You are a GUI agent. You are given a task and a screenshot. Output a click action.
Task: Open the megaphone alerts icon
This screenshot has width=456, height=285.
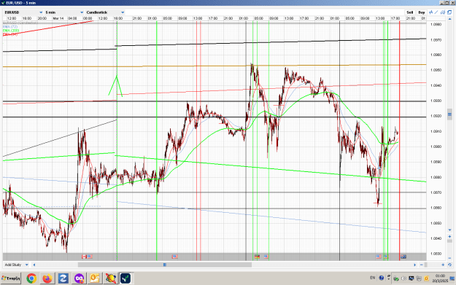(443, 12)
